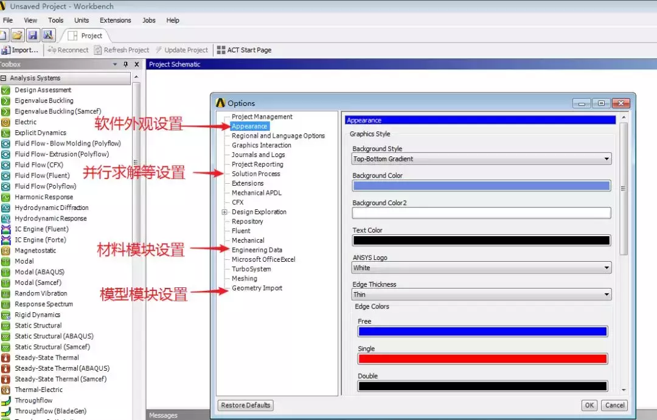Viewport: 657px width, 420px height.
Task: Click the Double edge color swatch
Action: [x=482, y=386]
